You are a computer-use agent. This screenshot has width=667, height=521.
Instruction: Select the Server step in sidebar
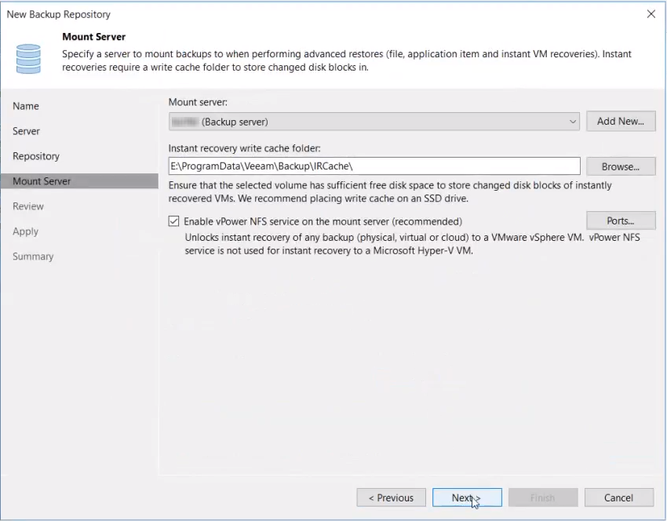(26, 131)
